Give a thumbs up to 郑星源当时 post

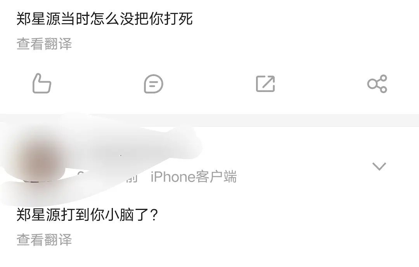pyautogui.click(x=42, y=83)
